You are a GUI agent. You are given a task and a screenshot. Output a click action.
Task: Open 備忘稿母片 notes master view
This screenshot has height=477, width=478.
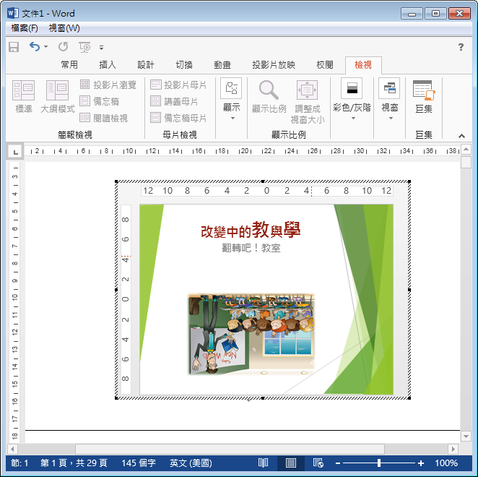pos(178,118)
